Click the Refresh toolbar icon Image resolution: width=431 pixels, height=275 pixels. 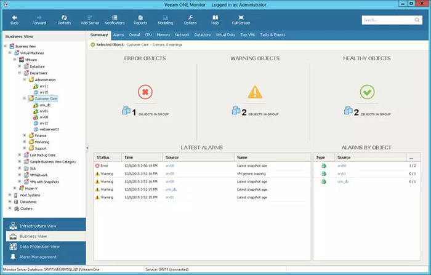pos(64,19)
